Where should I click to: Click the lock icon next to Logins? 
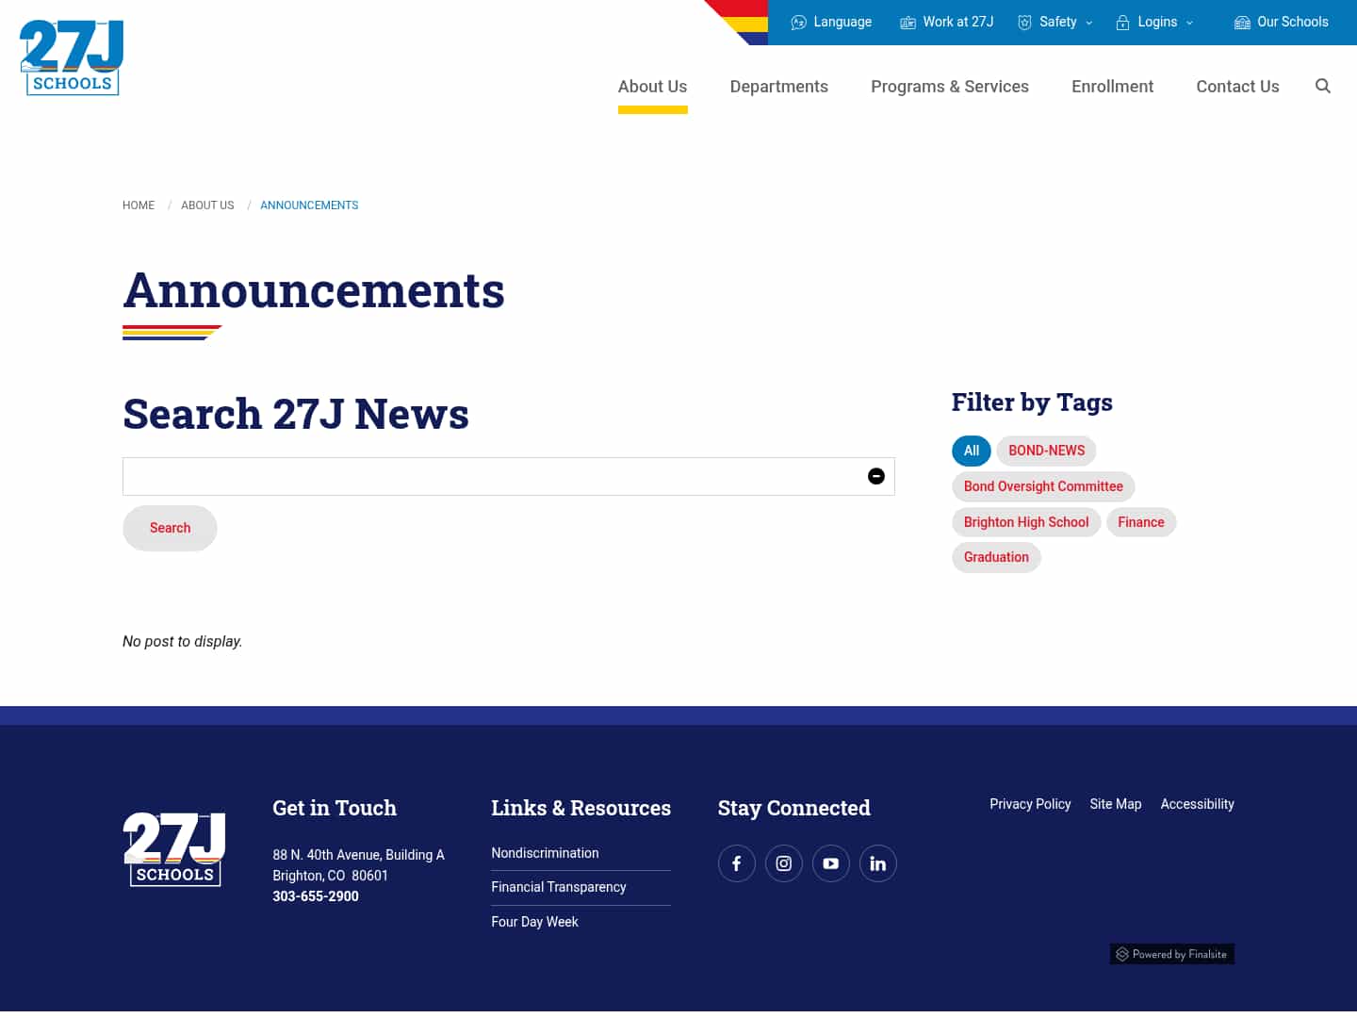pos(1122,22)
